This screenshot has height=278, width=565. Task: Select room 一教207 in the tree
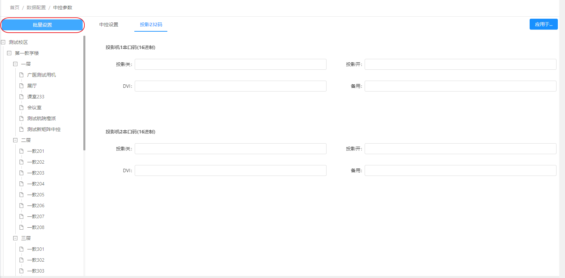coord(36,216)
